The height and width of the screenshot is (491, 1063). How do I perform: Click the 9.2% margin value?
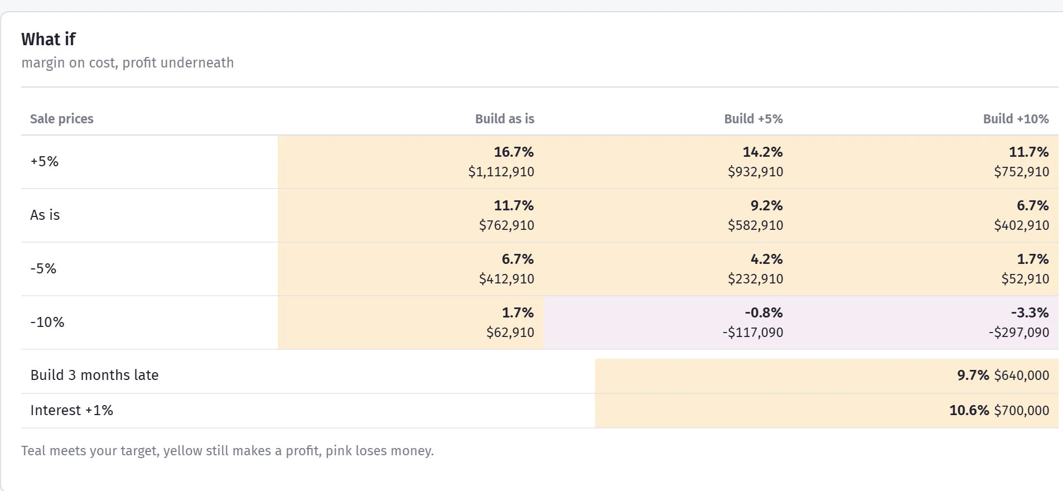point(766,205)
